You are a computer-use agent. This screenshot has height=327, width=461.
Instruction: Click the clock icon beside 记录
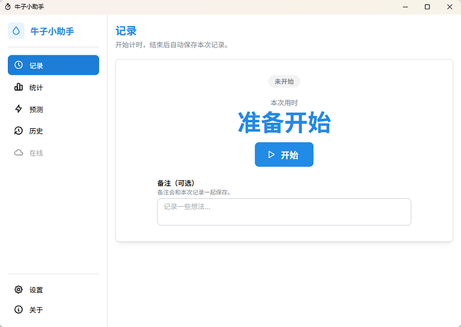[19, 65]
